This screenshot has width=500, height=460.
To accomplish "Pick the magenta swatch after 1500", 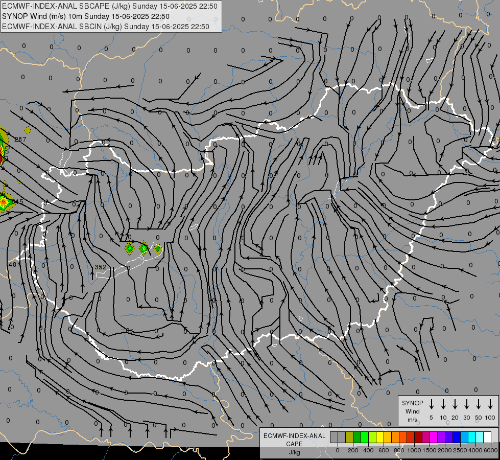I will (x=434, y=437).
